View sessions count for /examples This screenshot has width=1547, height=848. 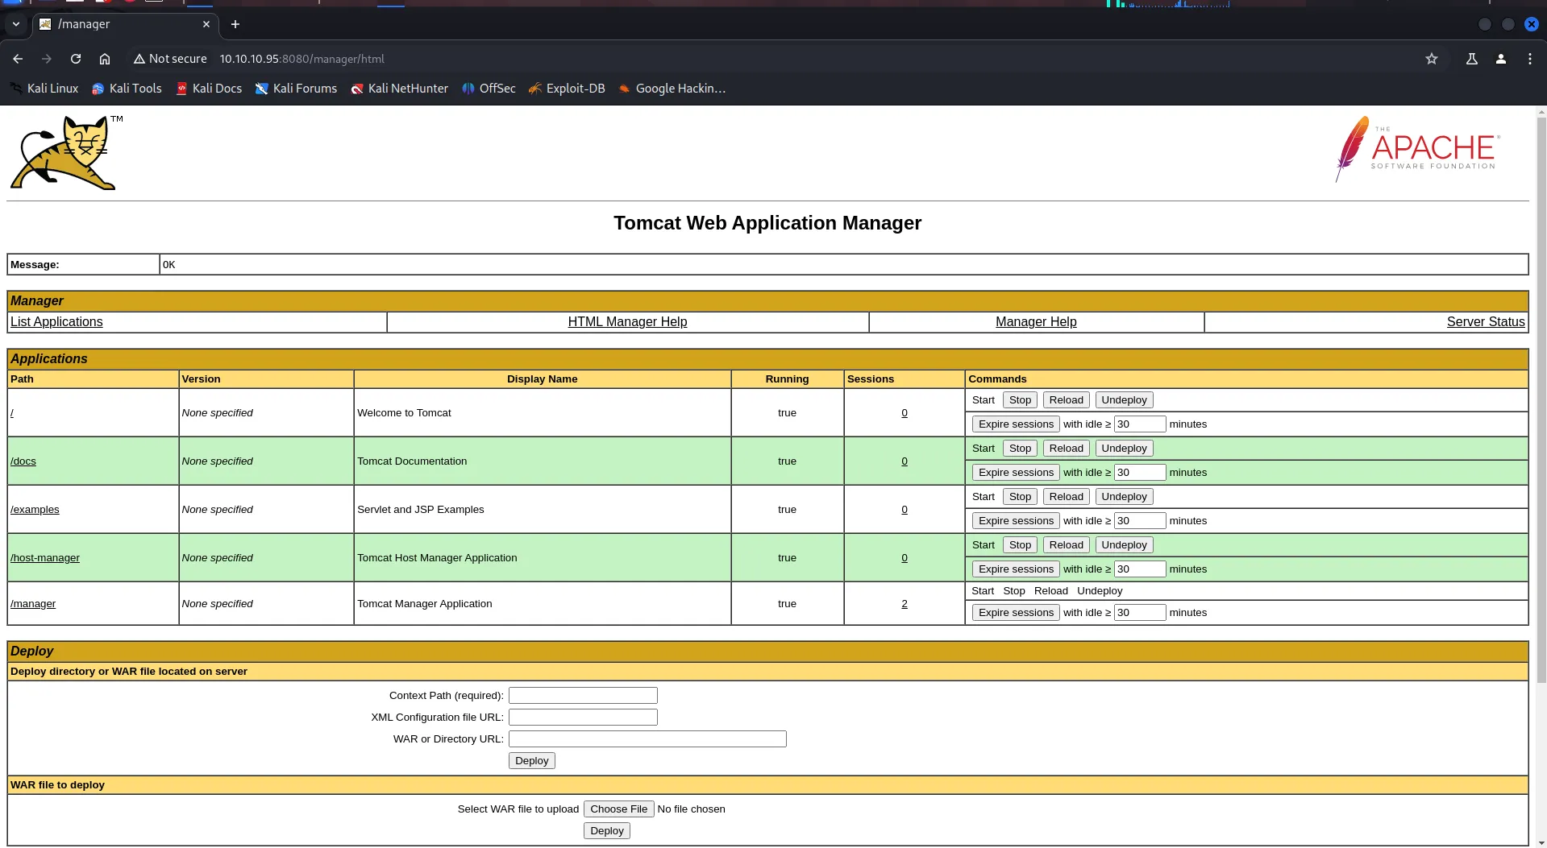pyautogui.click(x=904, y=510)
